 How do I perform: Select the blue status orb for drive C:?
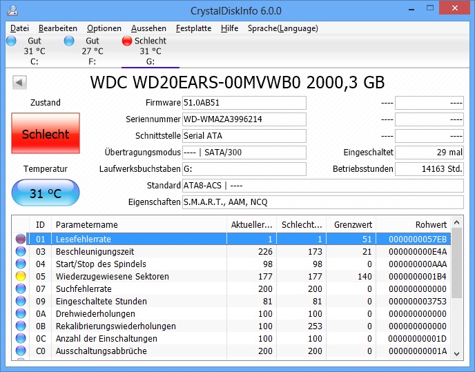(x=11, y=41)
